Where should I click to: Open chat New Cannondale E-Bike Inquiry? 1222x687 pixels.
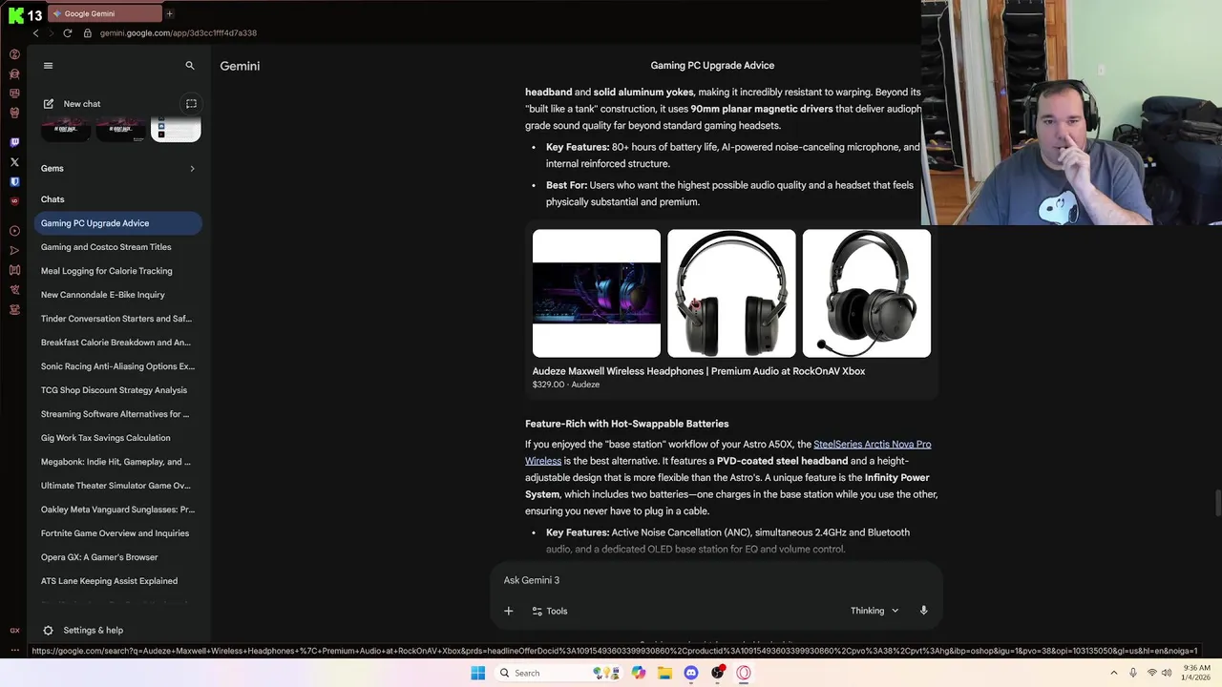click(117, 295)
